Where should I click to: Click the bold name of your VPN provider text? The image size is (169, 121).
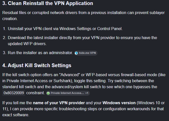pos(59,103)
